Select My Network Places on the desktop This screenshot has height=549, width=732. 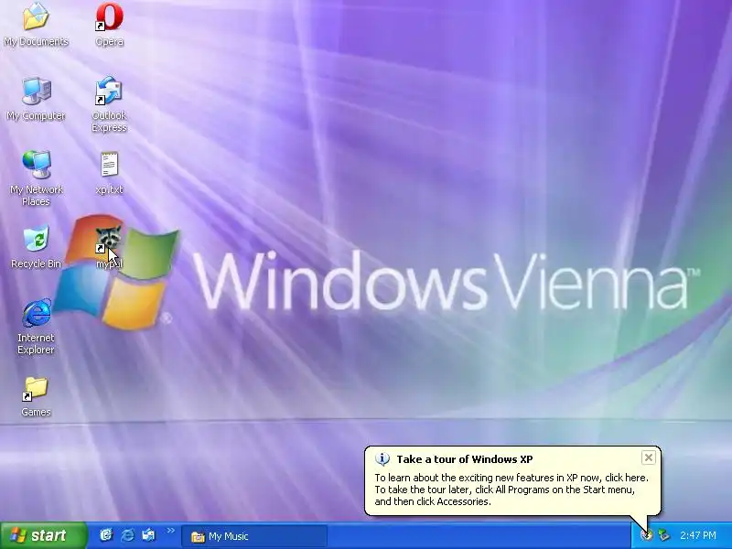(x=36, y=178)
